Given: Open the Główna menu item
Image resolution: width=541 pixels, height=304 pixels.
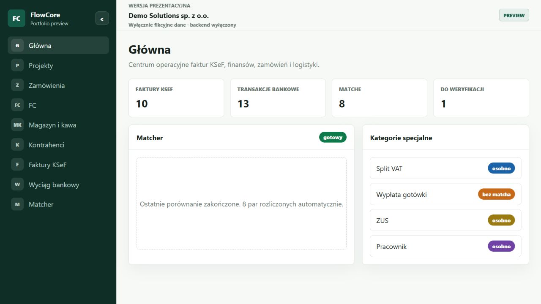Looking at the screenshot, I should 58,46.
